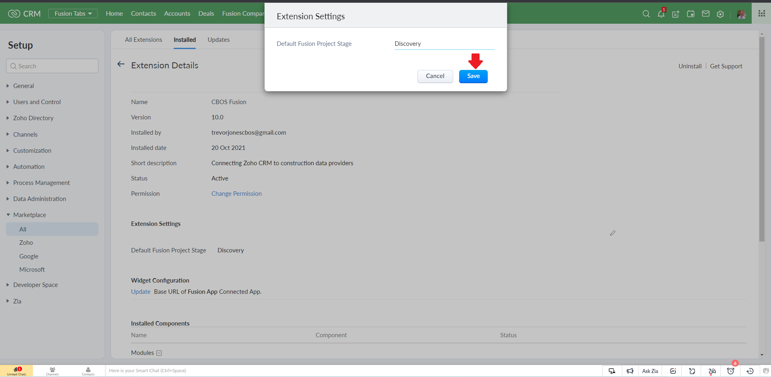Viewport: 771px width, 377px height.
Task: Open the Contacts module tab
Action: pyautogui.click(x=144, y=14)
